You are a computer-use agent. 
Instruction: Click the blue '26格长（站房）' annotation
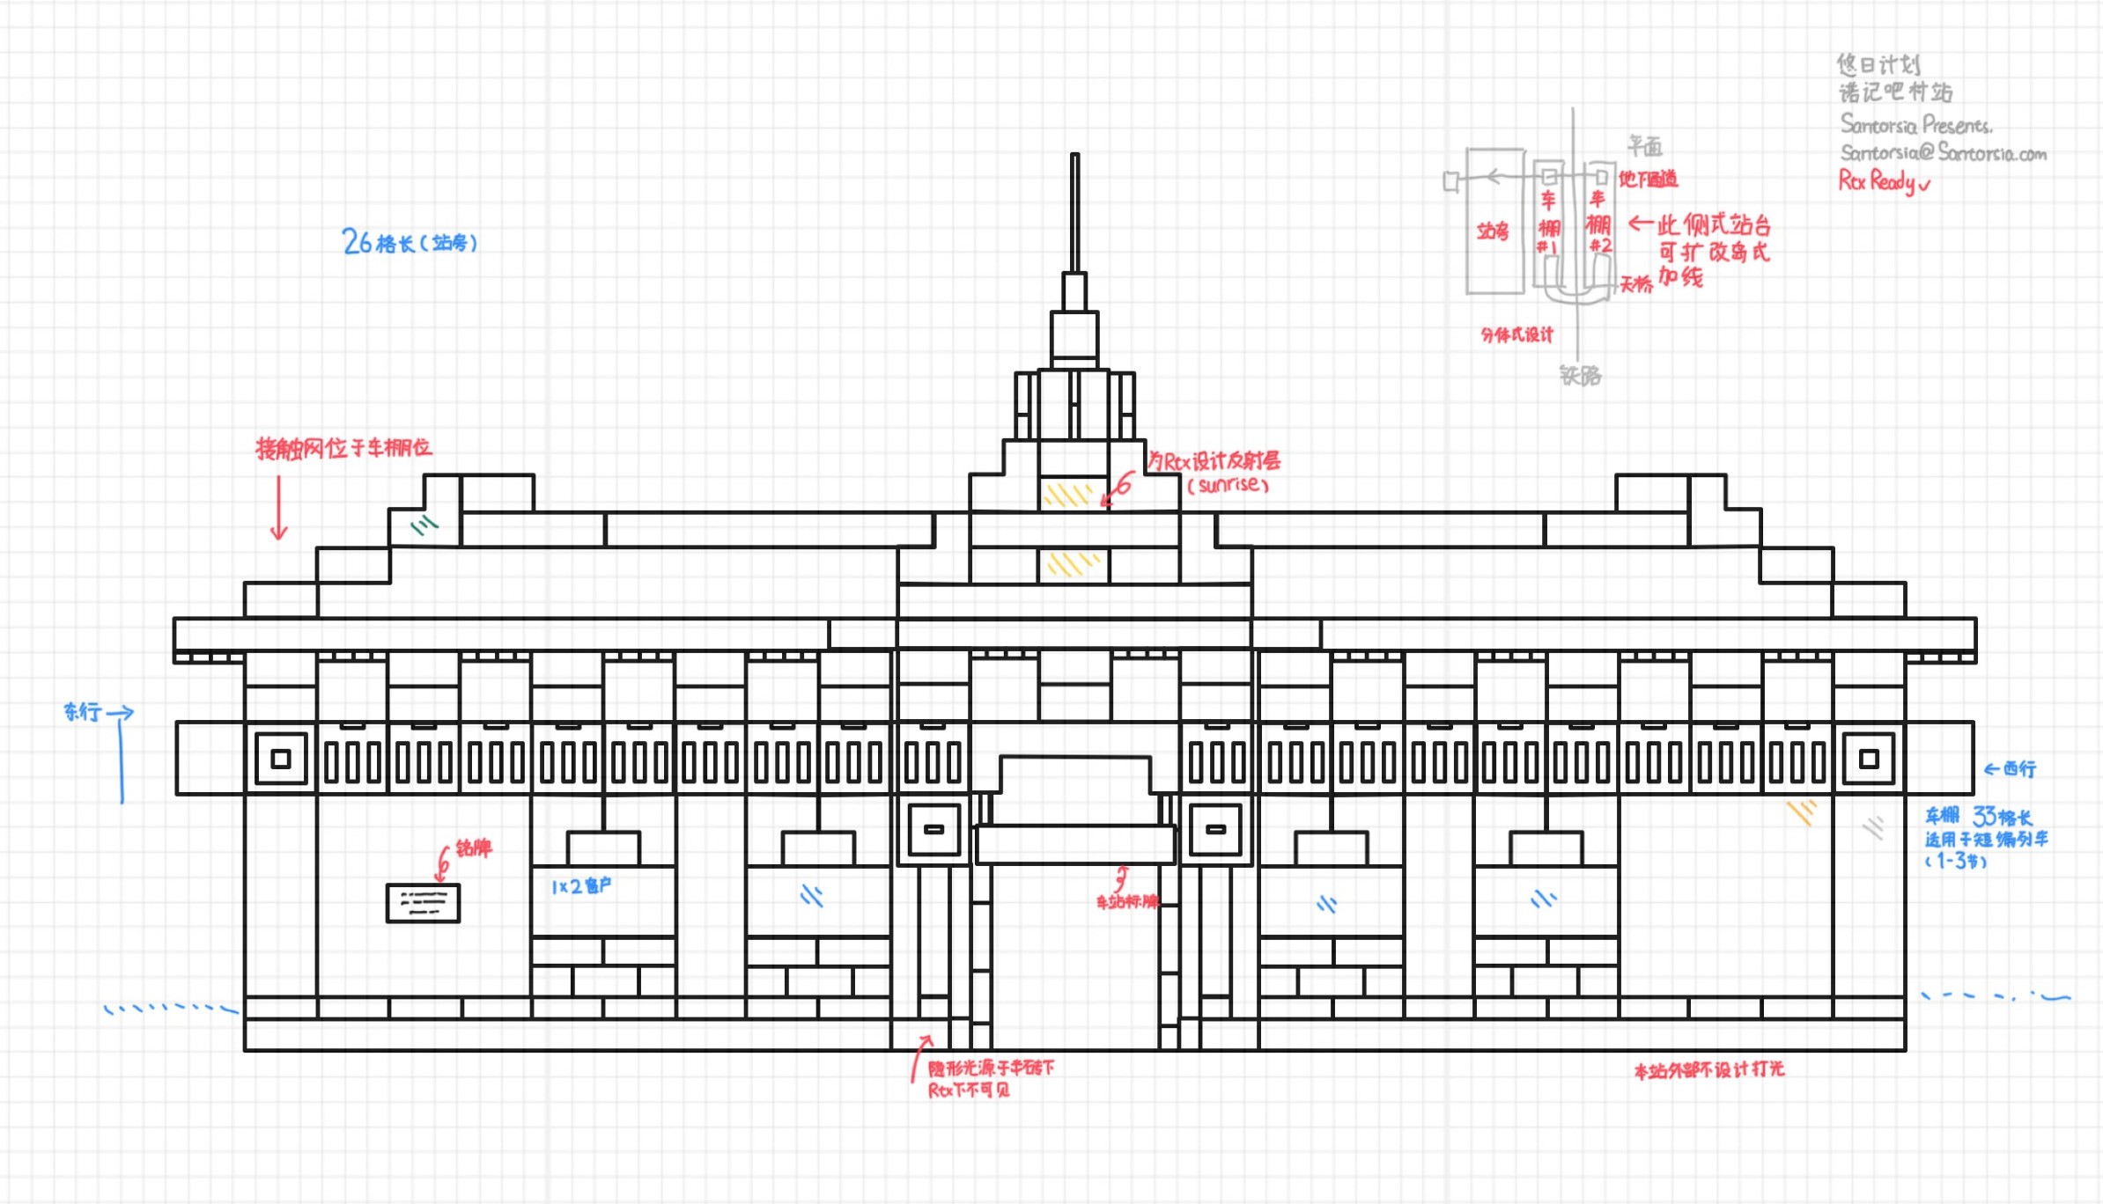click(x=410, y=242)
